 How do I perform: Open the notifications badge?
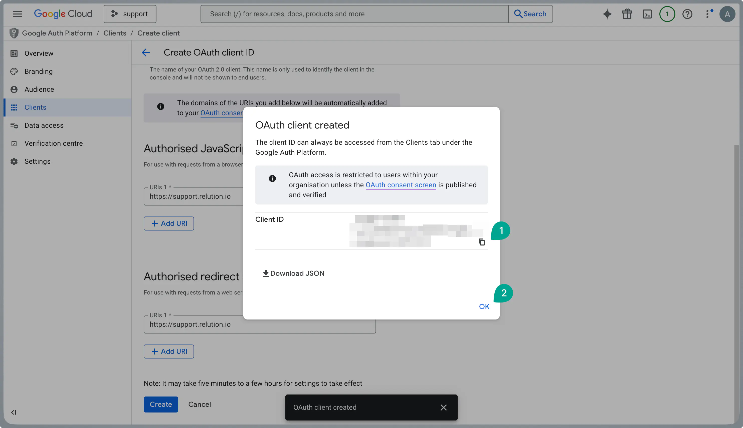pos(667,14)
